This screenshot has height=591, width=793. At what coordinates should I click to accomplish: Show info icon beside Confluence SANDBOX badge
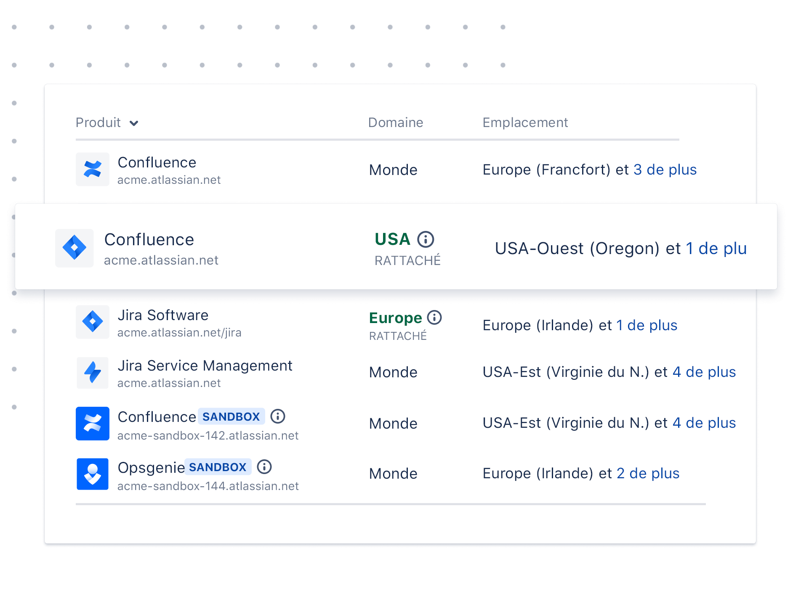[x=278, y=416]
